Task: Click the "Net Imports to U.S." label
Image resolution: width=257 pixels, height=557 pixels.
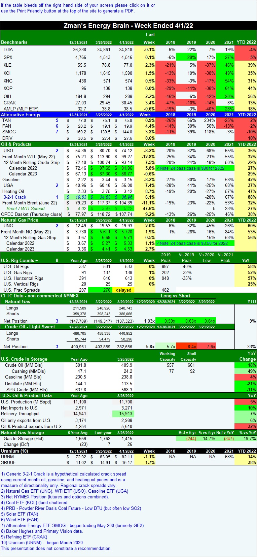Action: (x=20, y=408)
